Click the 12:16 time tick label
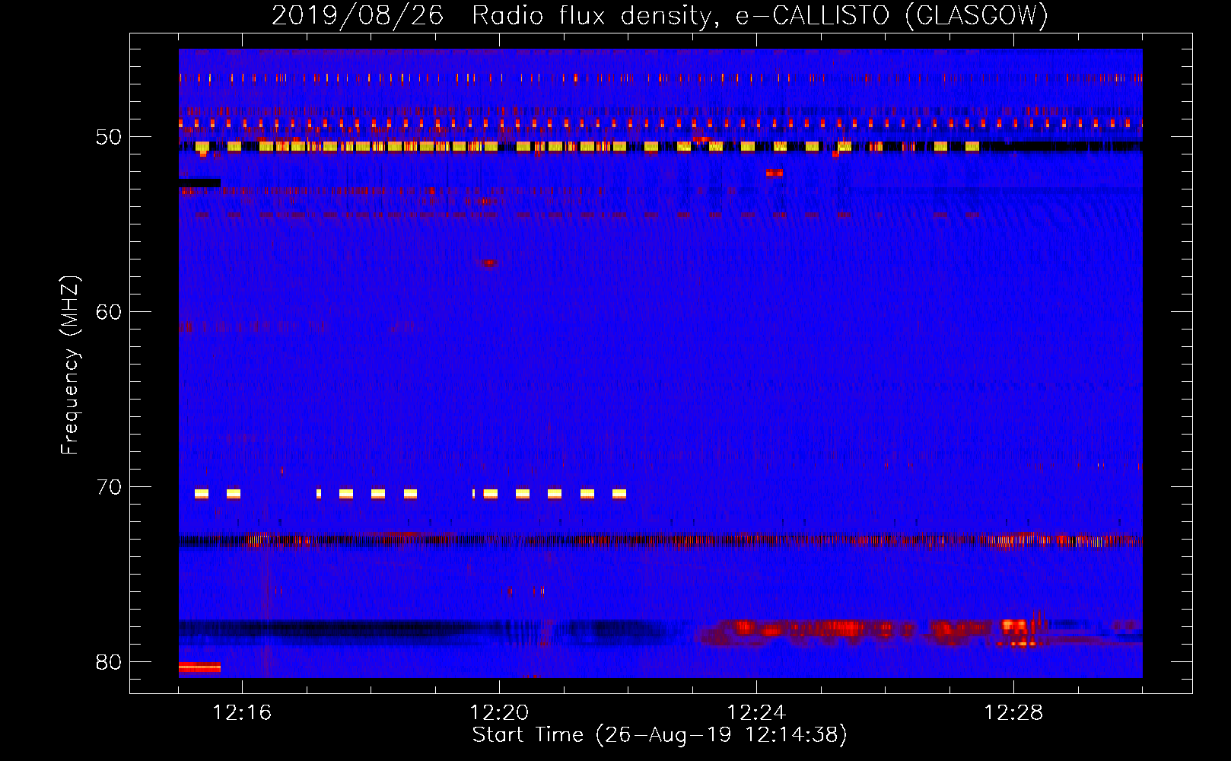Image resolution: width=1231 pixels, height=761 pixels. [x=241, y=712]
